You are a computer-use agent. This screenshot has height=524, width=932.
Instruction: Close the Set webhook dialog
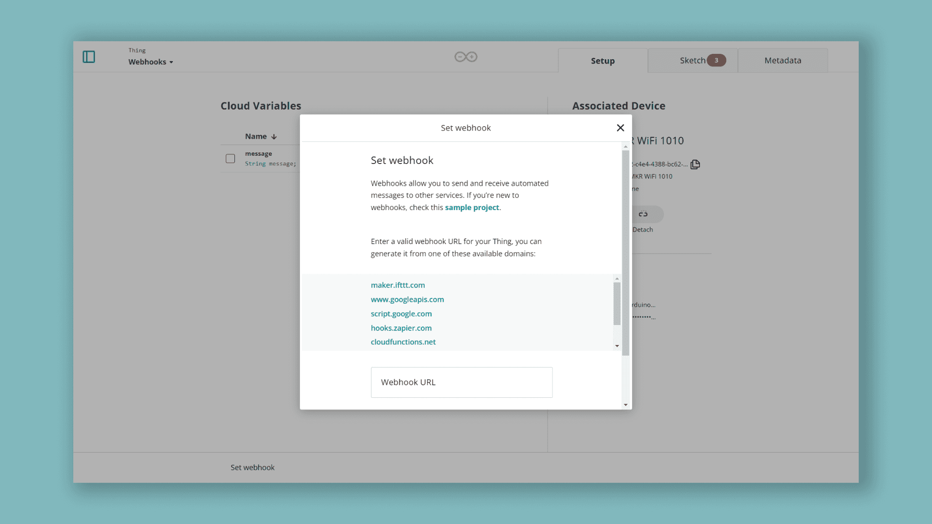tap(620, 128)
